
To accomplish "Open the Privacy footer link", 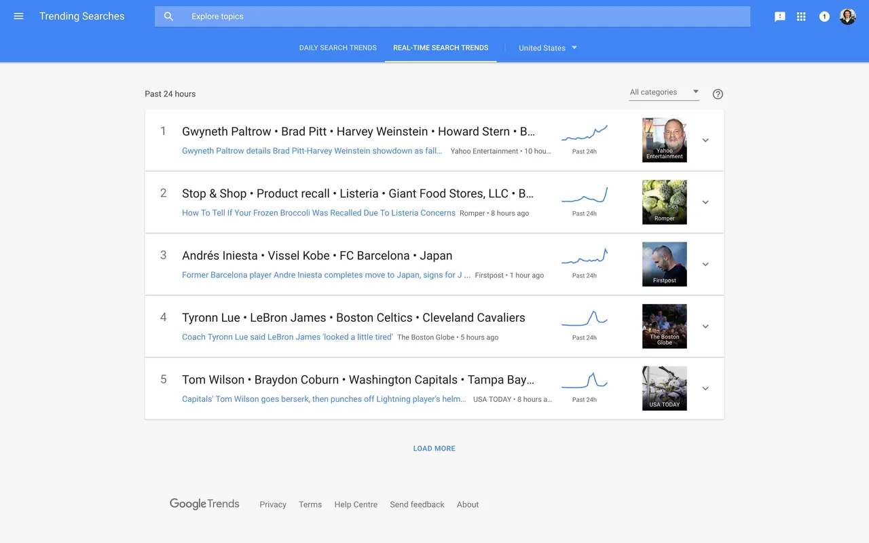I will 273,504.
